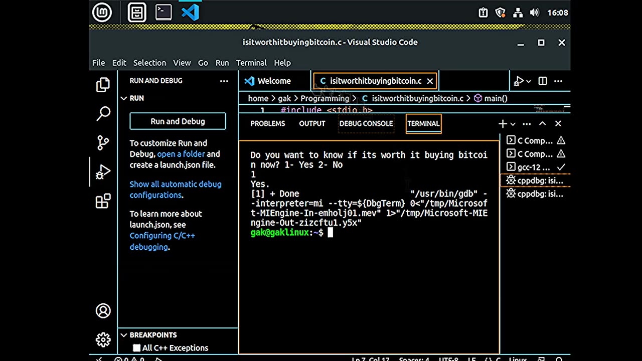Open the clipboard tray icon

[x=483, y=13]
